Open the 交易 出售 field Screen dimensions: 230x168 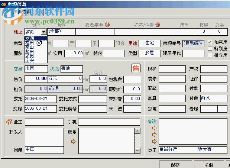[x=36, y=69]
